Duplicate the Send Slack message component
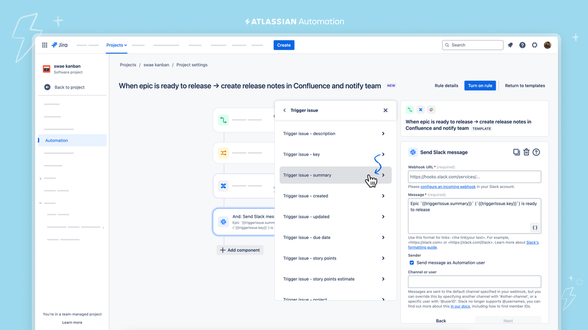The height and width of the screenshot is (330, 588). pos(516,152)
